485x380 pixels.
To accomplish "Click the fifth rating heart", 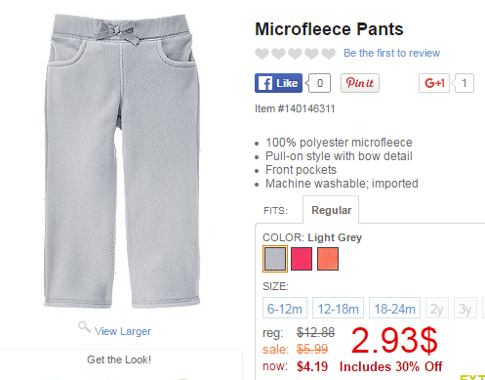I will pyautogui.click(x=329, y=54).
